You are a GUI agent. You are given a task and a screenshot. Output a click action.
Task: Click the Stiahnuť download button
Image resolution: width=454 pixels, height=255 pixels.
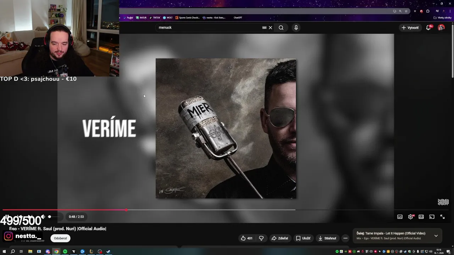327,238
